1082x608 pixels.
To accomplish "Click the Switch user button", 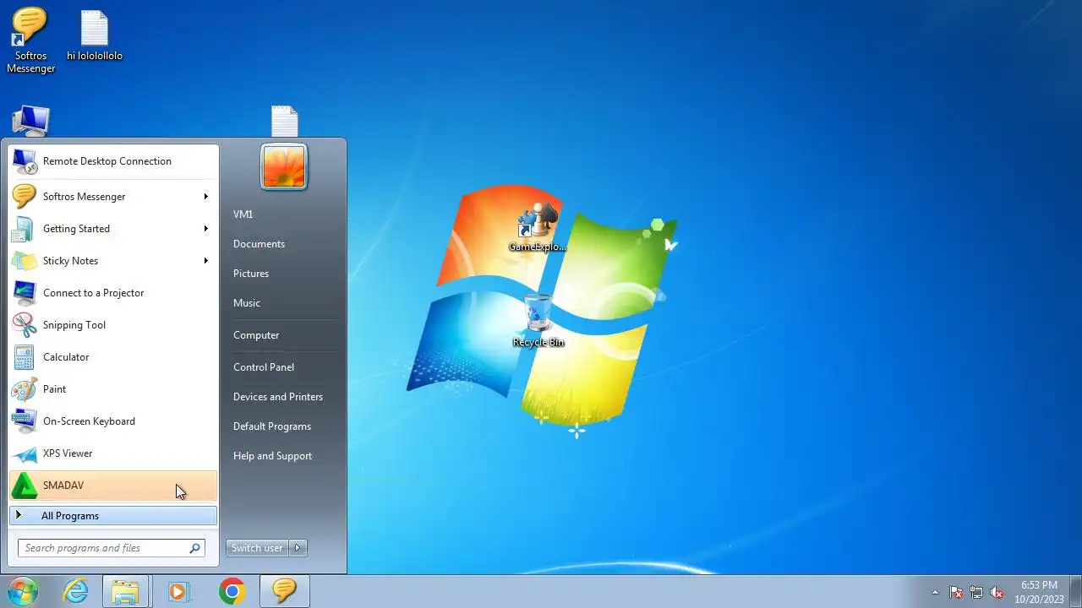I will click(257, 548).
